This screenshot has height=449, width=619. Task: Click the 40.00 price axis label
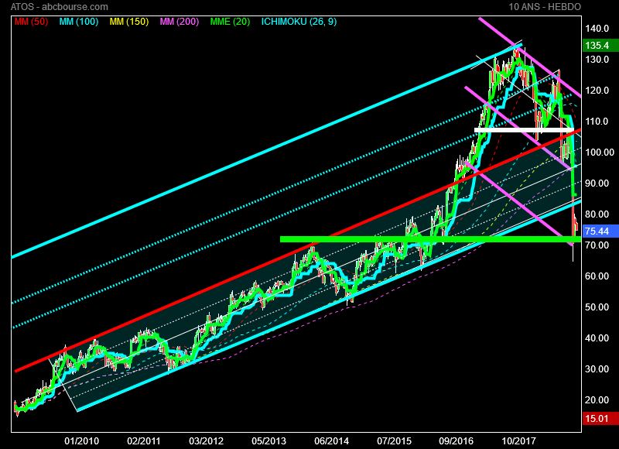597,338
